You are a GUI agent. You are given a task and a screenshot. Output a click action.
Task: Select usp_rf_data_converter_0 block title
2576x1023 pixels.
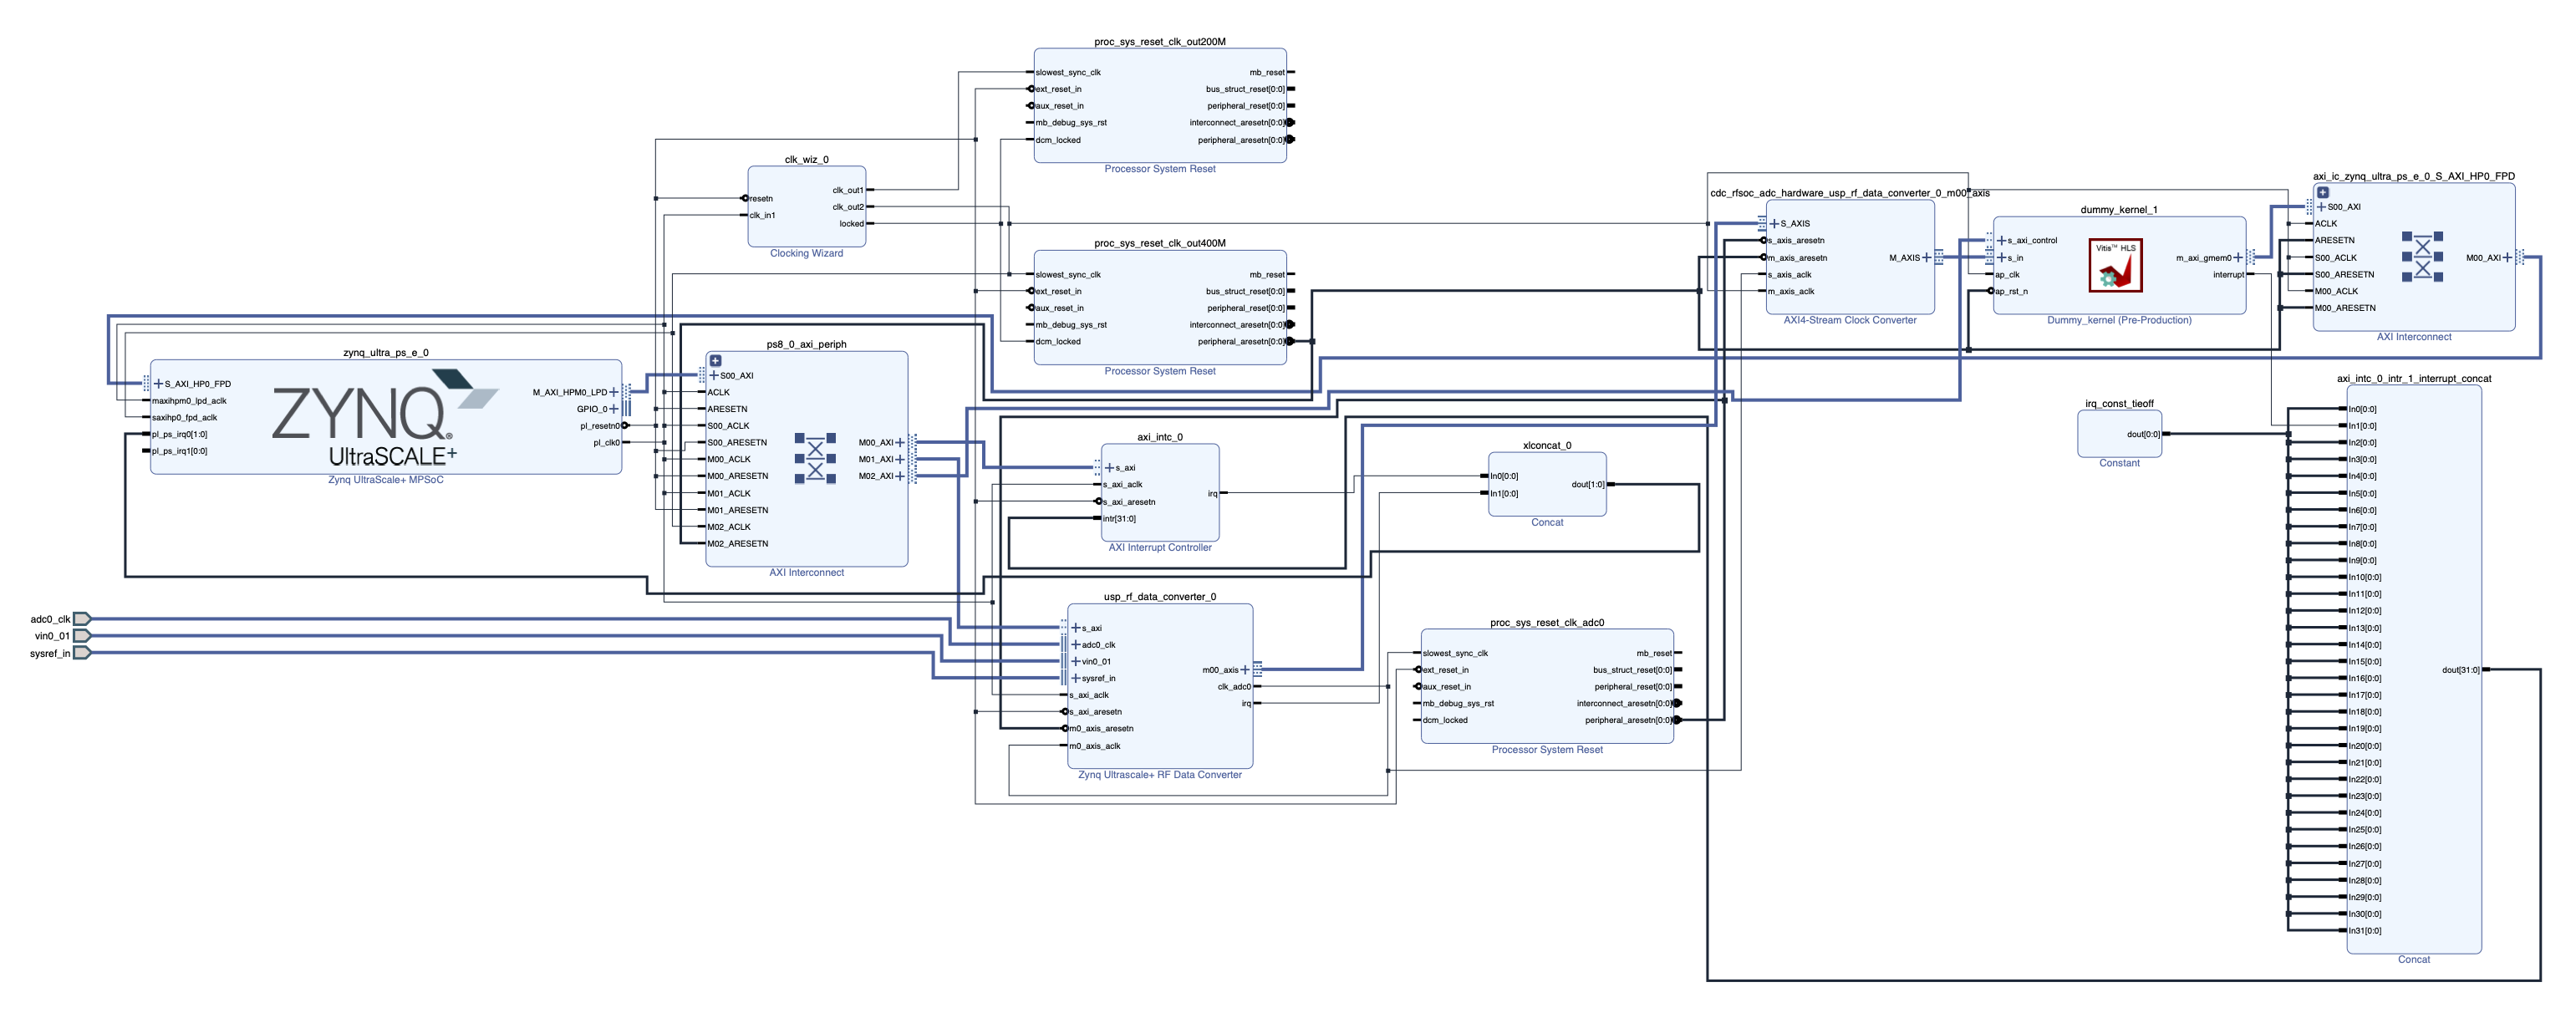click(x=1159, y=596)
